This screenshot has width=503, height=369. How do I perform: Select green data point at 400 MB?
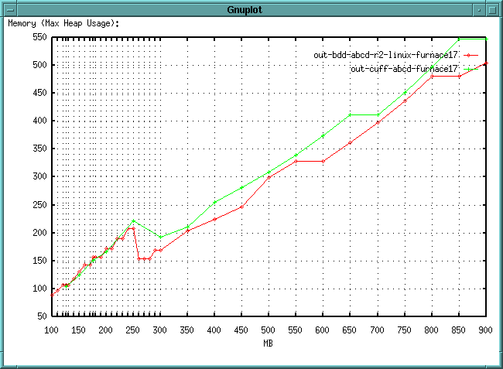point(214,203)
